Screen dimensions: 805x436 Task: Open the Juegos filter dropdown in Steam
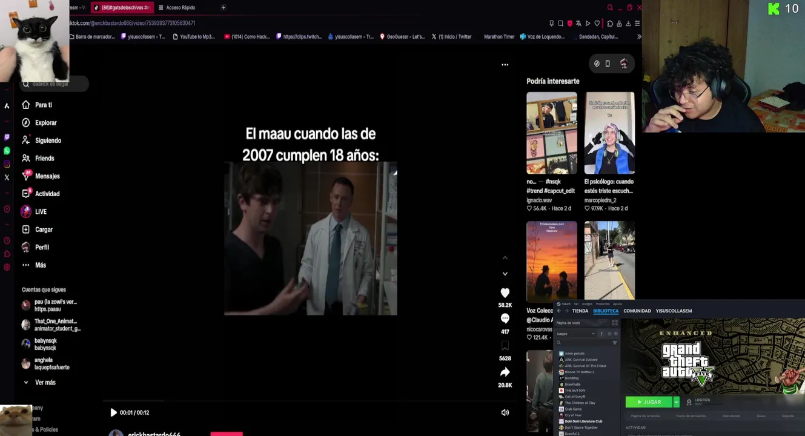click(x=576, y=334)
